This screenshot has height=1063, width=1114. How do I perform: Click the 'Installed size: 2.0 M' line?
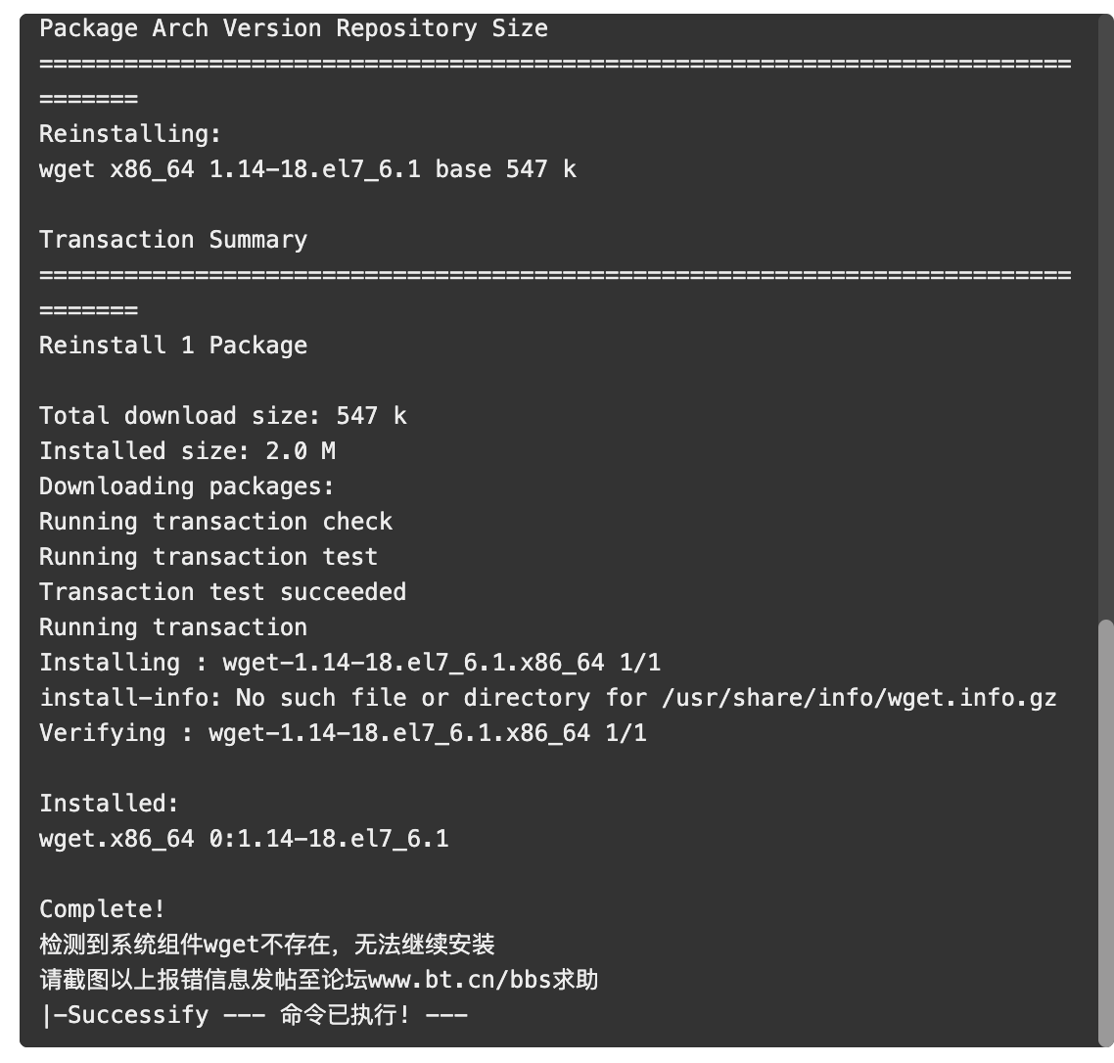point(188,451)
